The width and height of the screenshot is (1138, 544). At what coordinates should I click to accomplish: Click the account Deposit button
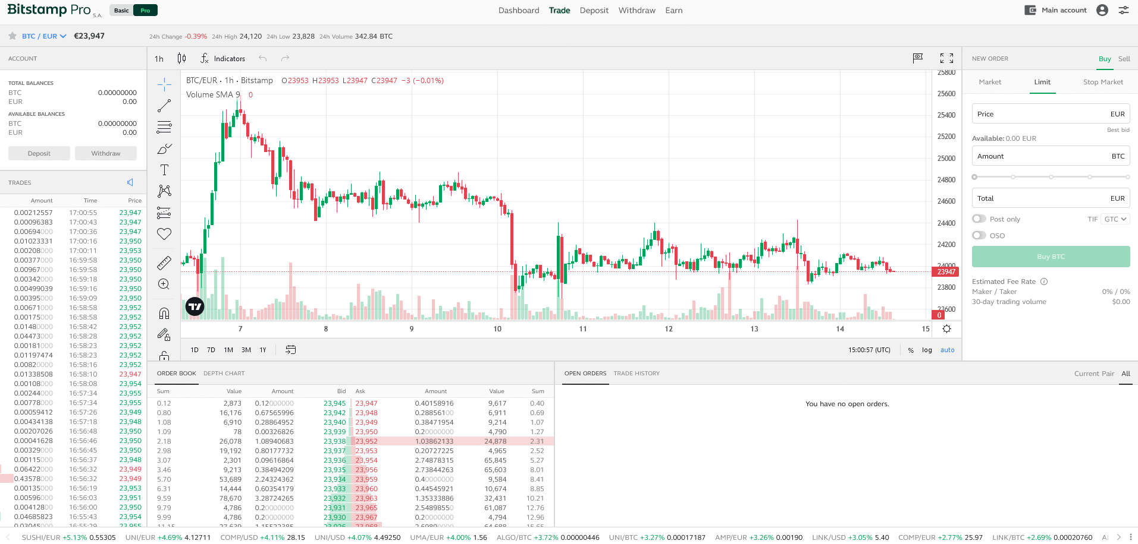point(39,153)
